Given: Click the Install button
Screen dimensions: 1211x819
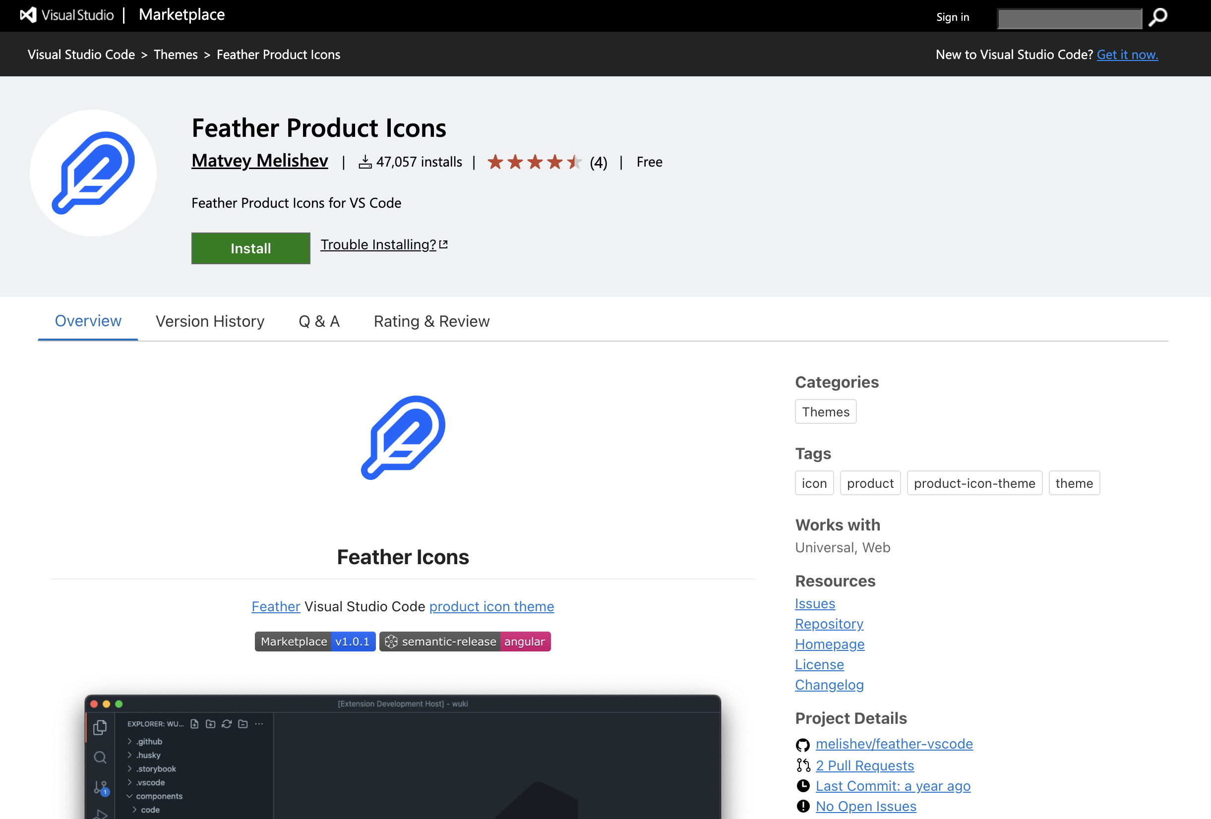Looking at the screenshot, I should [x=250, y=248].
